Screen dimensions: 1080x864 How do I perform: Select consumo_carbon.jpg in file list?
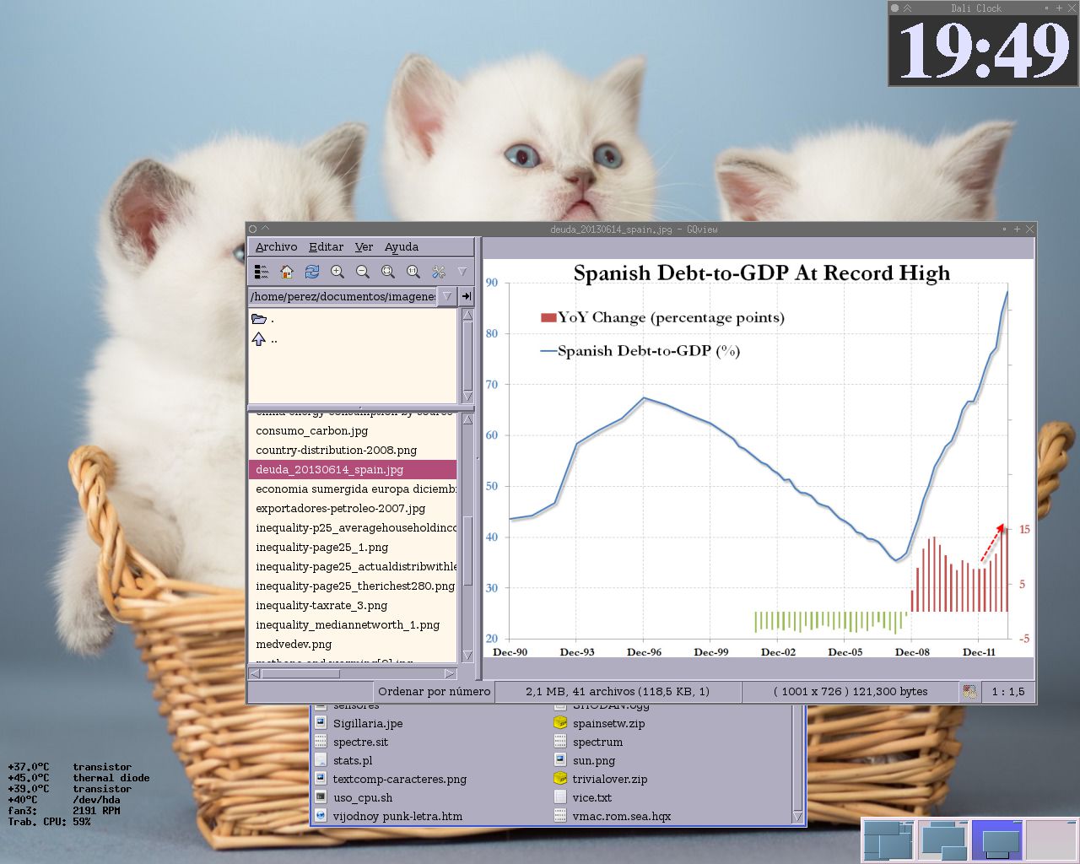point(353,430)
